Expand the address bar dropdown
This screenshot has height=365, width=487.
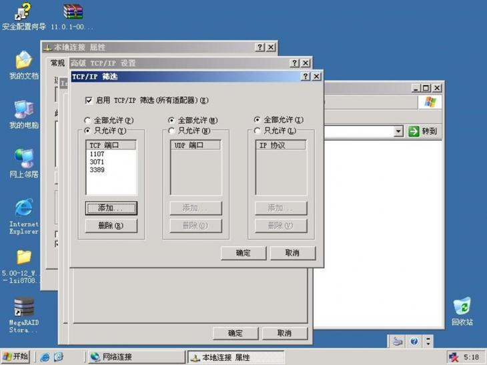(398, 131)
